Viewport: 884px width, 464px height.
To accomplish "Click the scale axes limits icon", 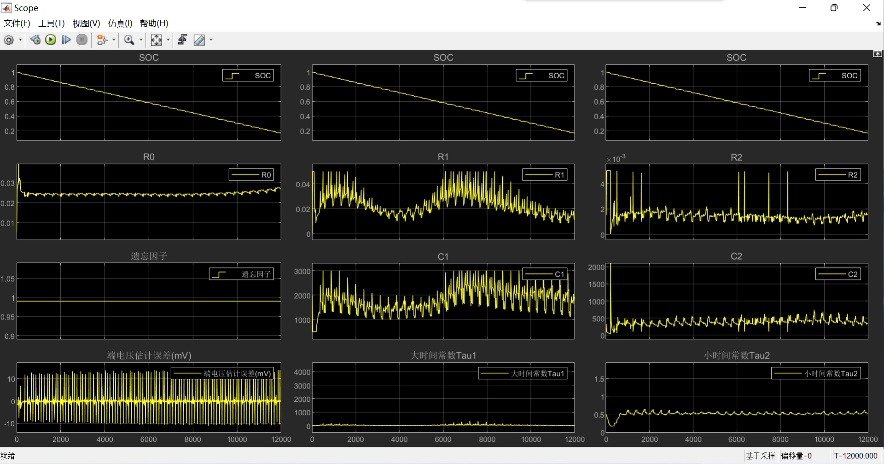I will click(x=157, y=40).
